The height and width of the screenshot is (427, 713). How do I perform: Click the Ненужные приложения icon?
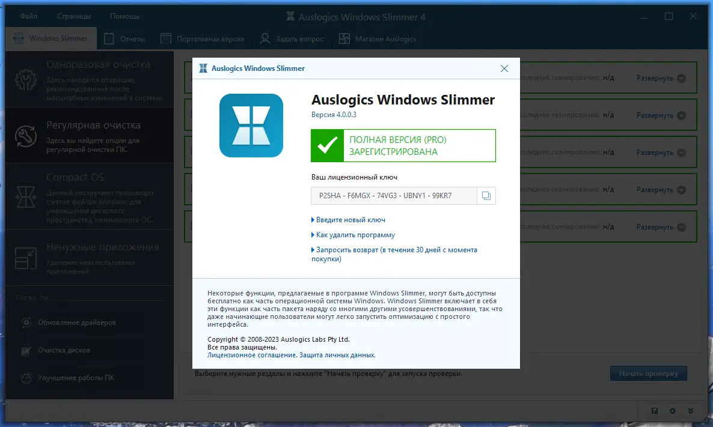click(25, 258)
